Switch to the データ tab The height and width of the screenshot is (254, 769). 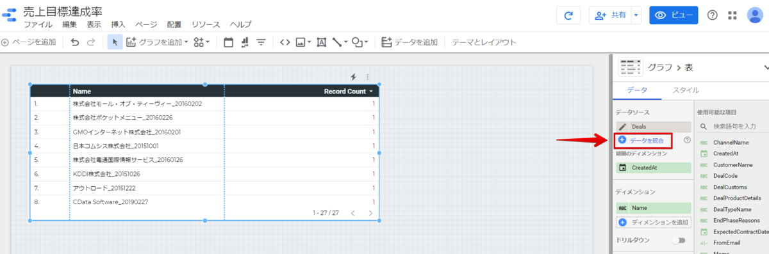point(637,91)
